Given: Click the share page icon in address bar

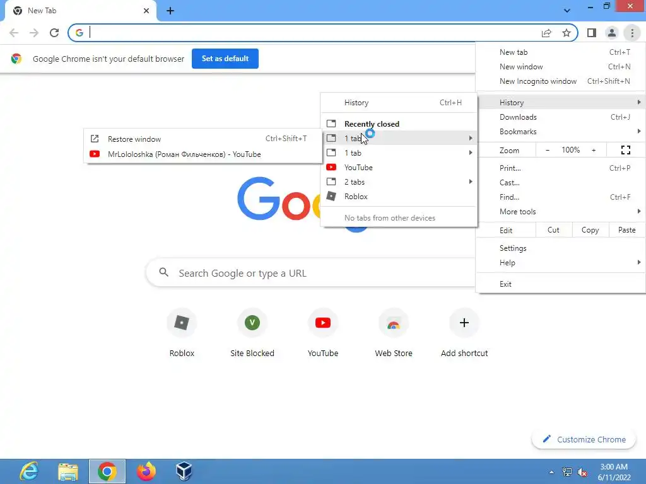Looking at the screenshot, I should click(x=546, y=33).
